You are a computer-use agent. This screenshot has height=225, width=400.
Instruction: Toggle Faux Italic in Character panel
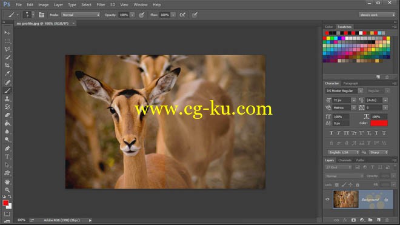tap(339, 133)
